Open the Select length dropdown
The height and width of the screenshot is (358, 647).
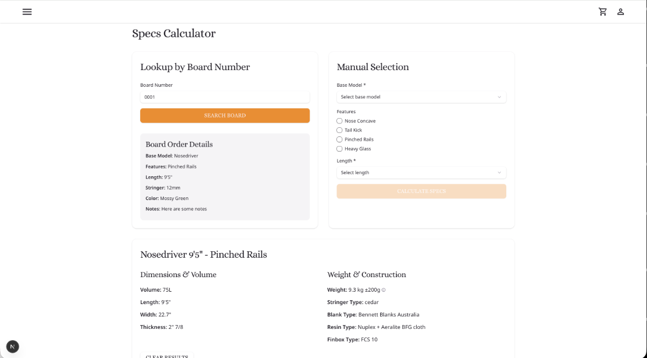[x=421, y=173]
